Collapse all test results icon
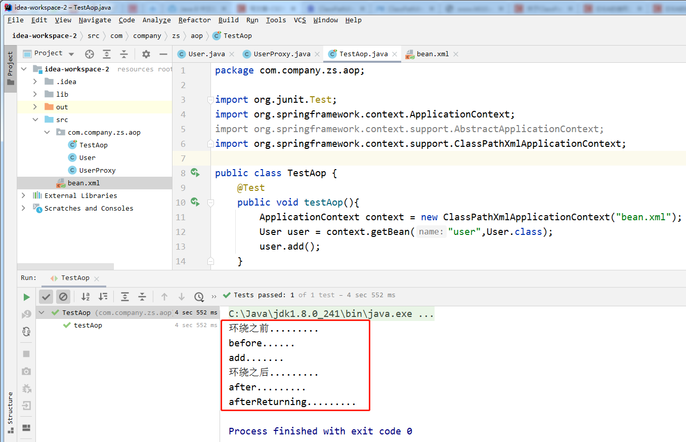The width and height of the screenshot is (686, 442). click(x=142, y=297)
